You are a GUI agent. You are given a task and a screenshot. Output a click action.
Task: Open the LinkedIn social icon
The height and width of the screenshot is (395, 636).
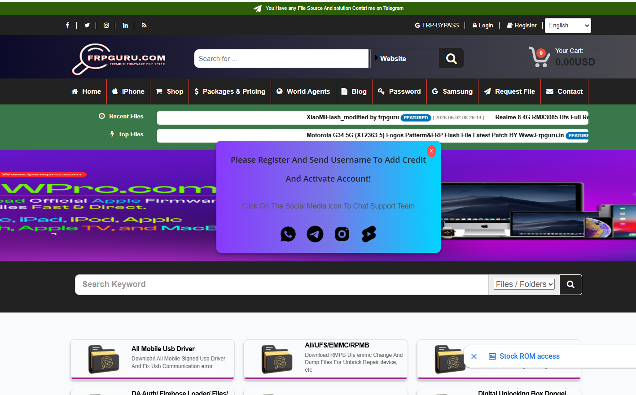(125, 26)
